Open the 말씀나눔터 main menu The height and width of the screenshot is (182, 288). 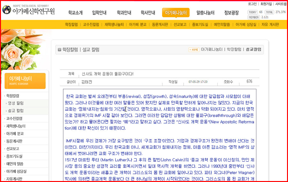[x=205, y=13]
